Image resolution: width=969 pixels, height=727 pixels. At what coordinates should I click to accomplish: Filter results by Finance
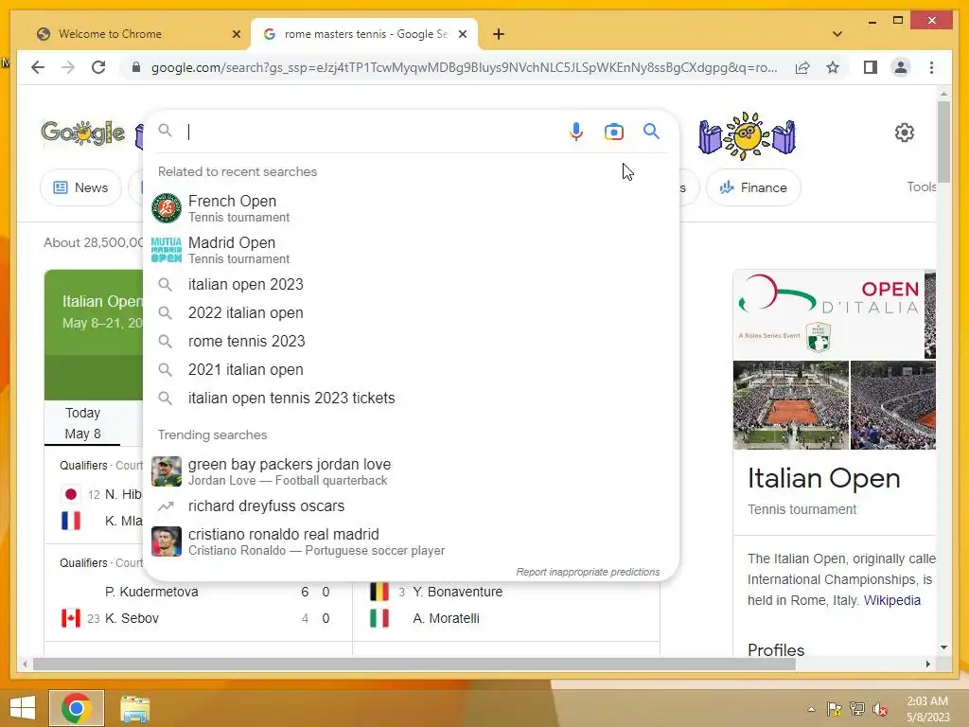click(x=753, y=187)
